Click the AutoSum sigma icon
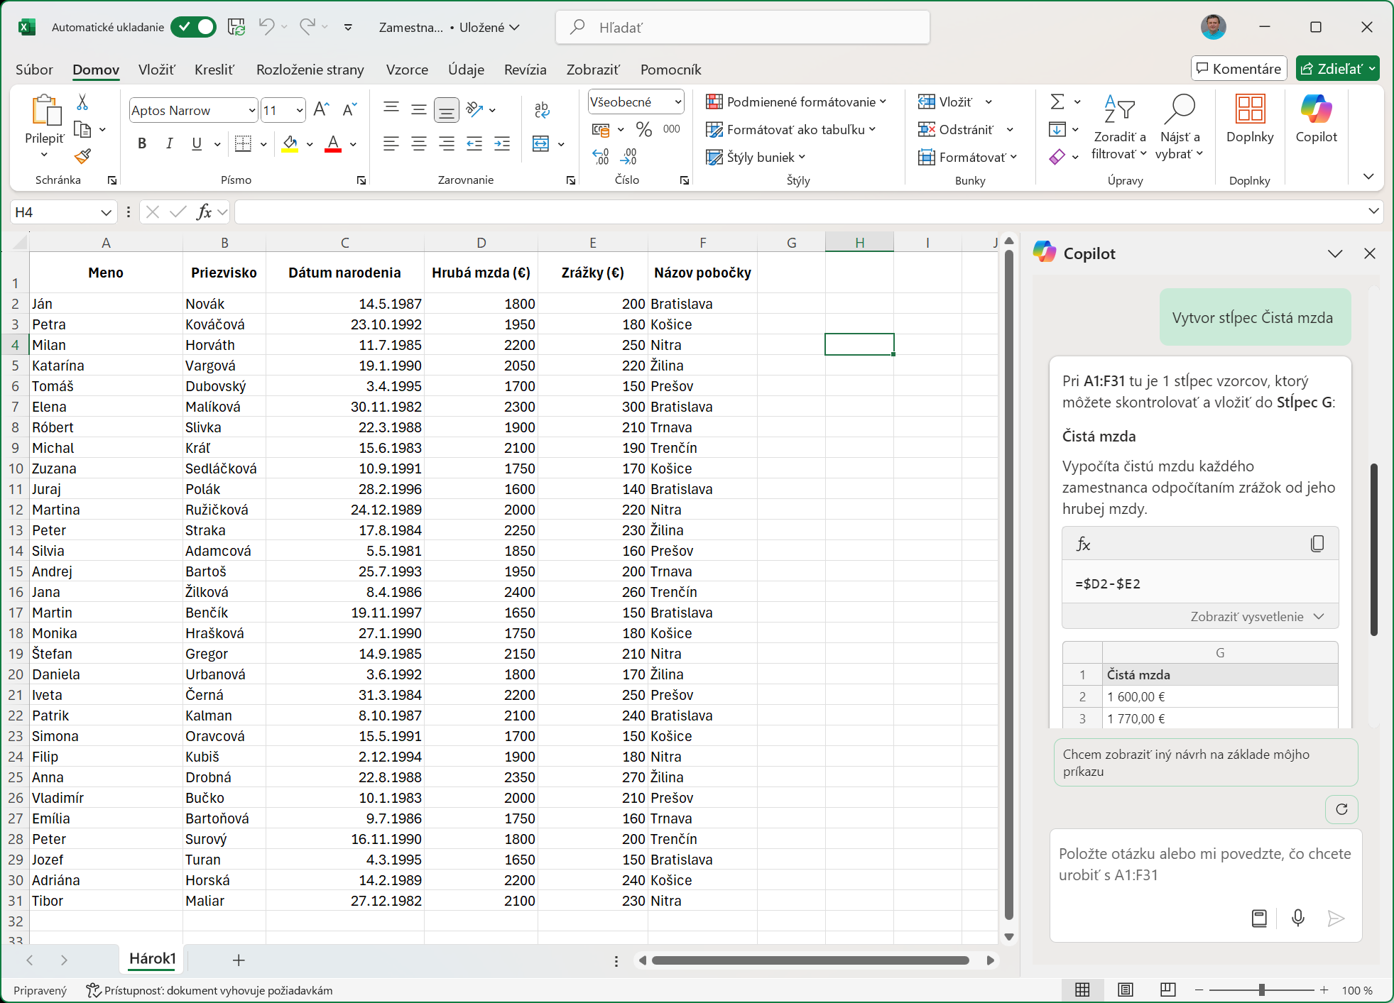Viewport: 1394px width, 1003px height. click(1057, 102)
